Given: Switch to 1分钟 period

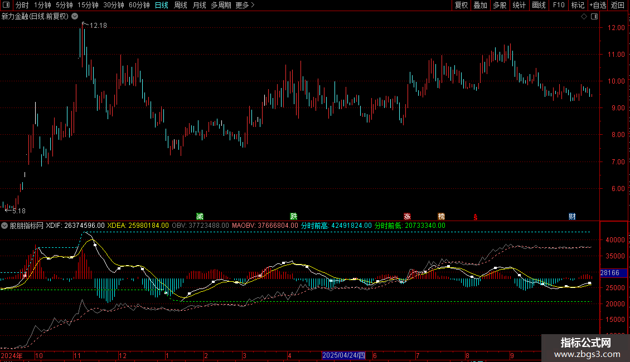Looking at the screenshot, I should pos(42,5).
